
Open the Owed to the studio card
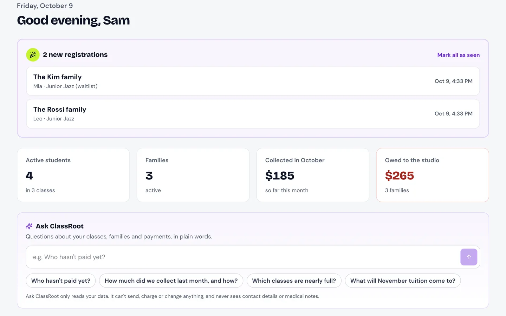click(433, 175)
